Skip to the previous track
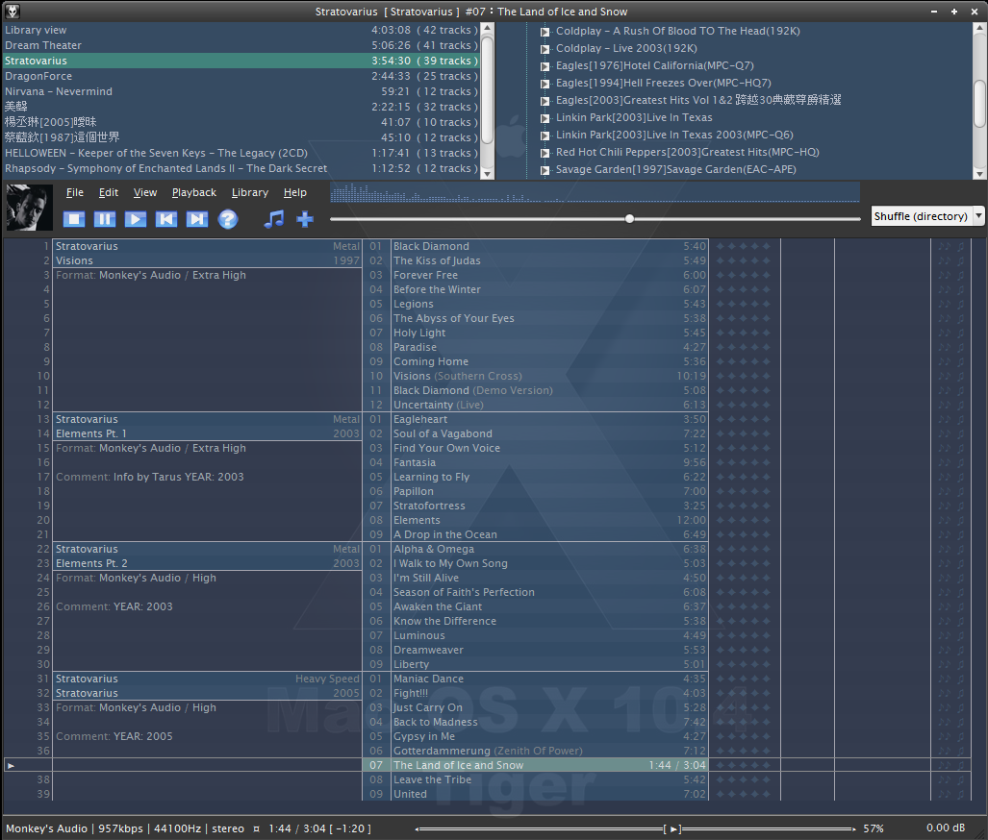This screenshot has height=840, width=988. coord(166,219)
